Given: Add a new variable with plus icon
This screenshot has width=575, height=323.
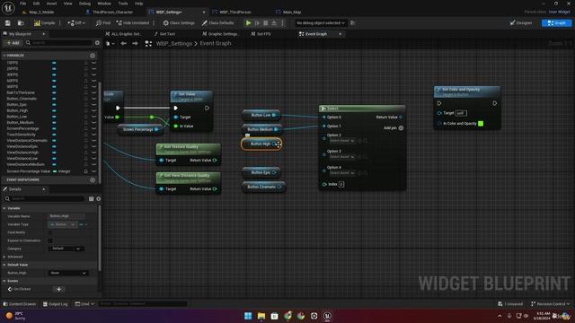Looking at the screenshot, I should pyautogui.click(x=93, y=56).
